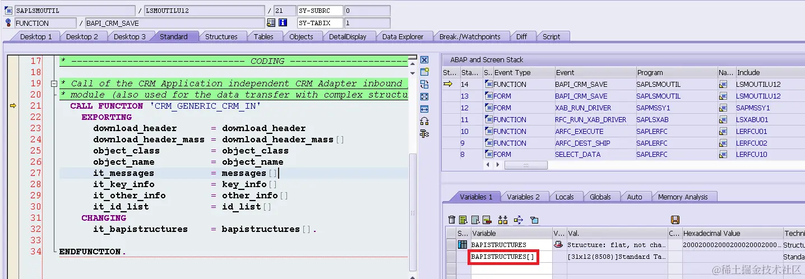Image resolution: width=805 pixels, height=279 pixels.
Task: Open the Script tab
Action: point(552,36)
